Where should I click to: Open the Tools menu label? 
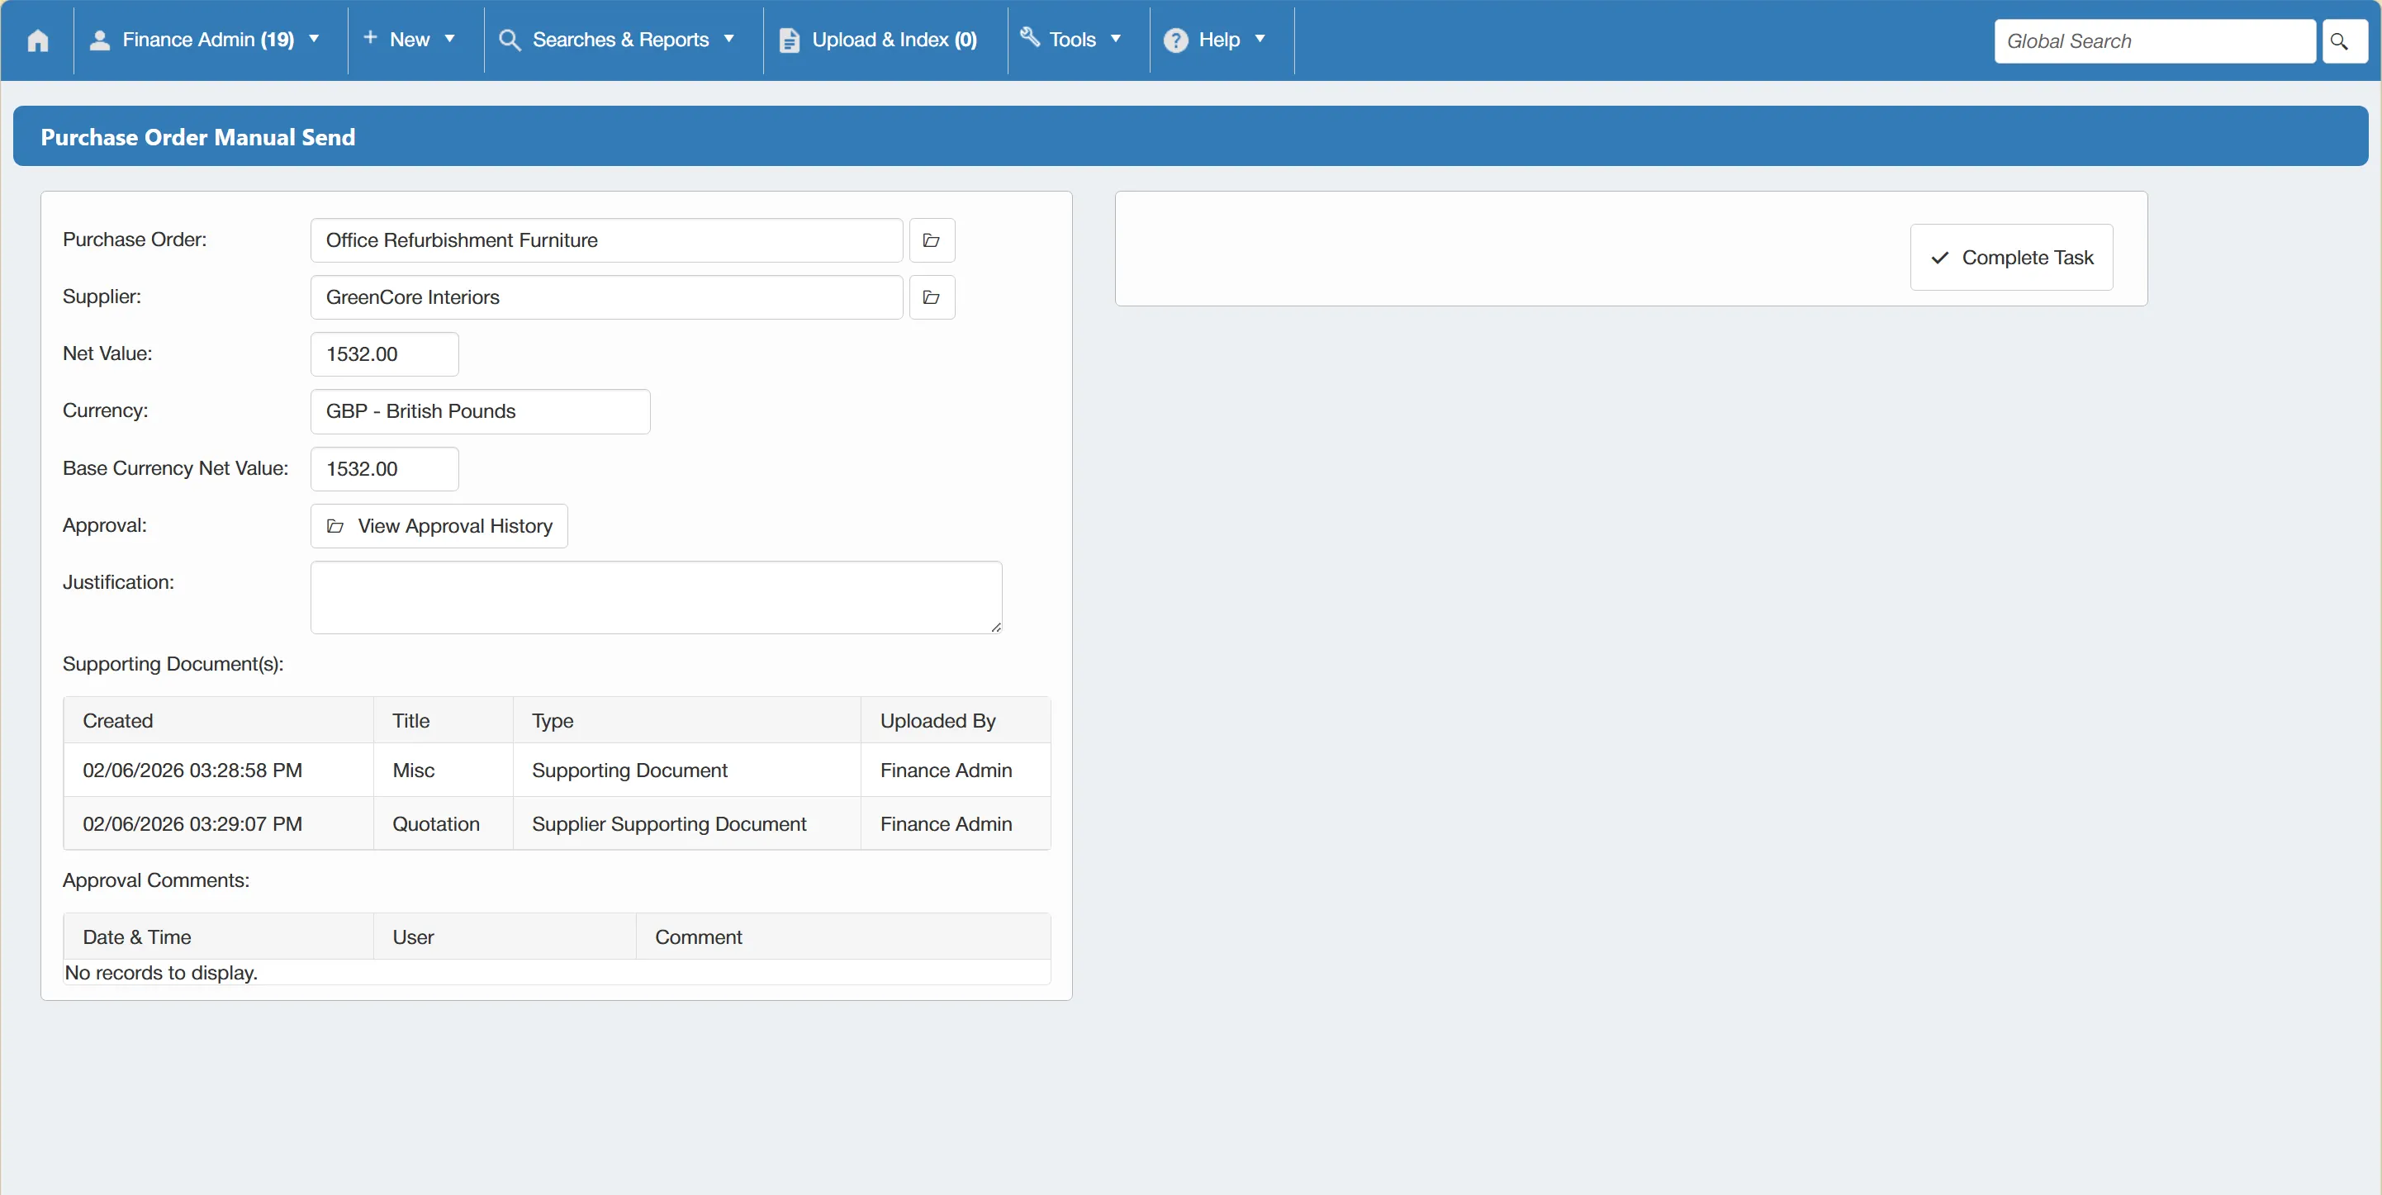point(1073,40)
